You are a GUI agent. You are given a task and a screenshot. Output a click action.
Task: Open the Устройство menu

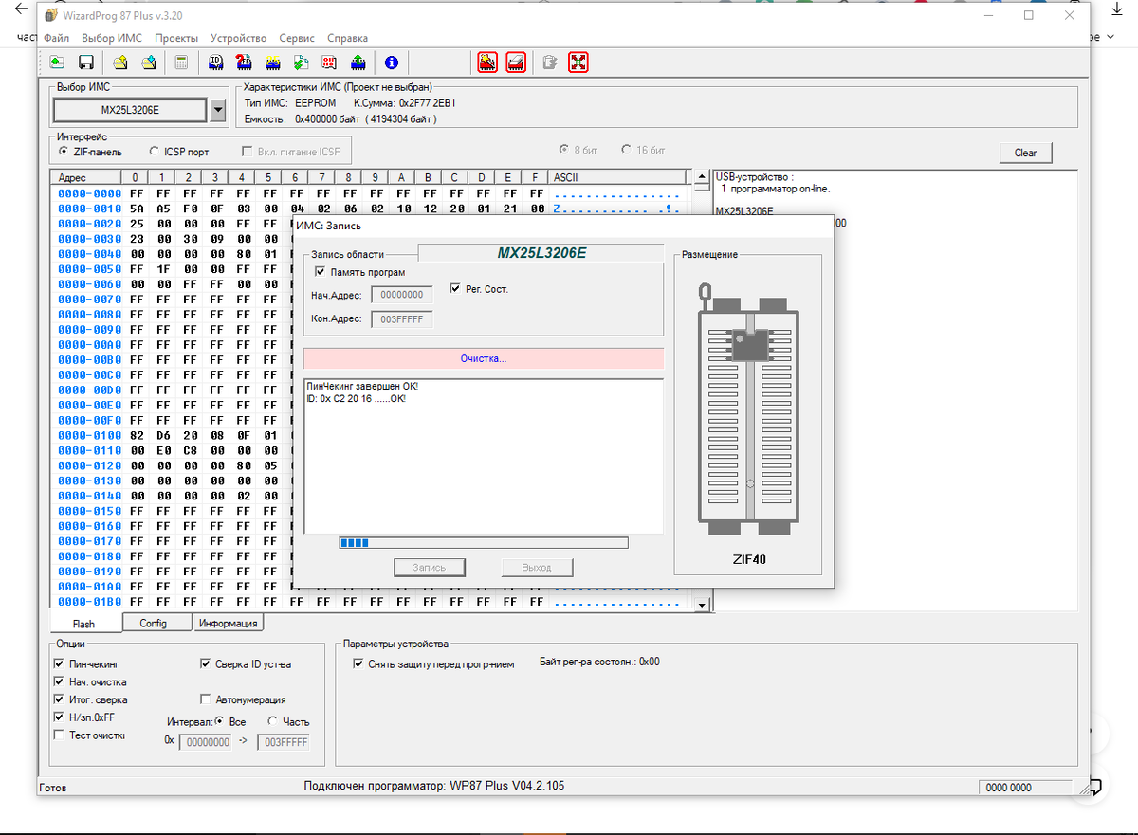(x=238, y=38)
